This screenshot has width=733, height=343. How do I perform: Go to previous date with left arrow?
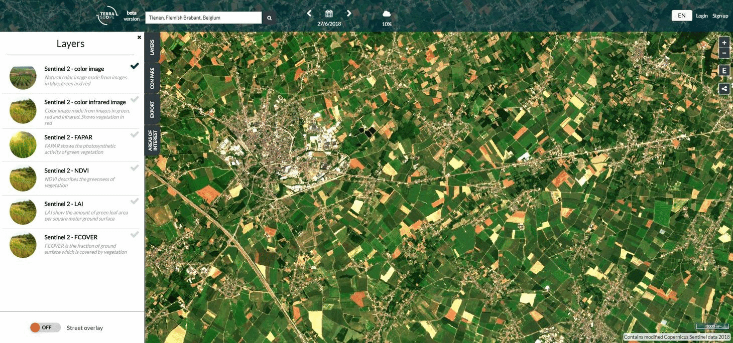tap(309, 14)
